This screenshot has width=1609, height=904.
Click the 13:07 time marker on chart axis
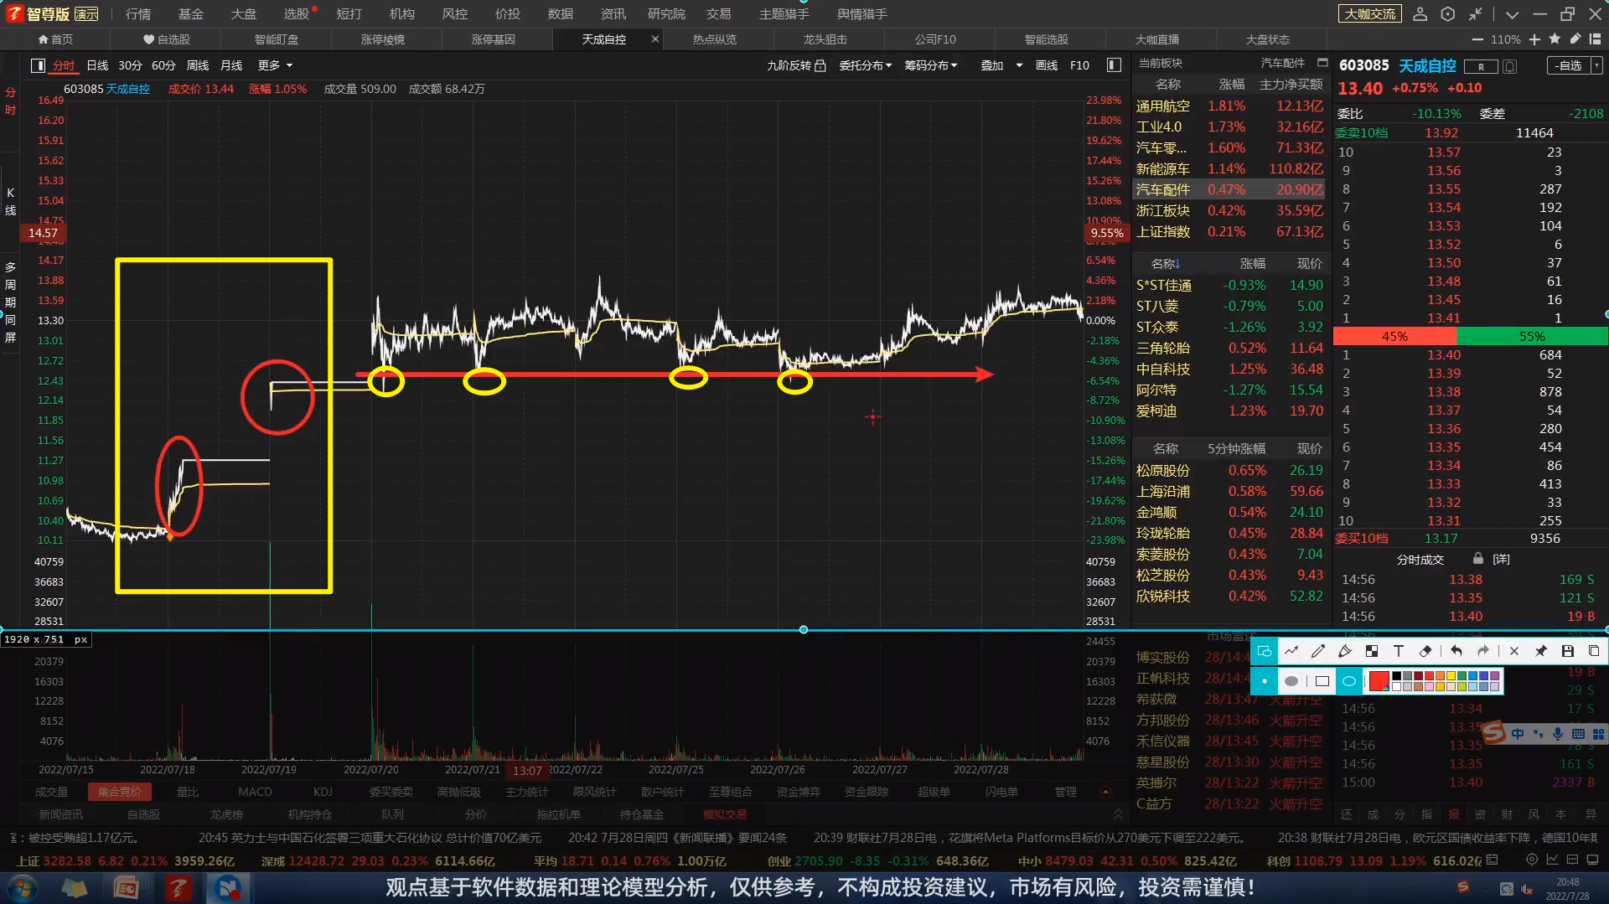click(x=527, y=771)
